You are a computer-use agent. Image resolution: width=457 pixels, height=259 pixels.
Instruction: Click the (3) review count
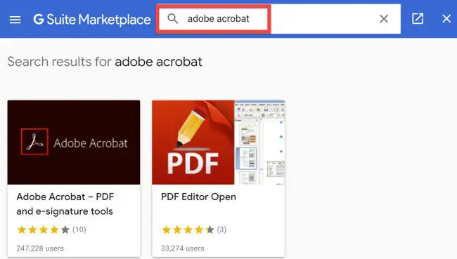pos(221,230)
